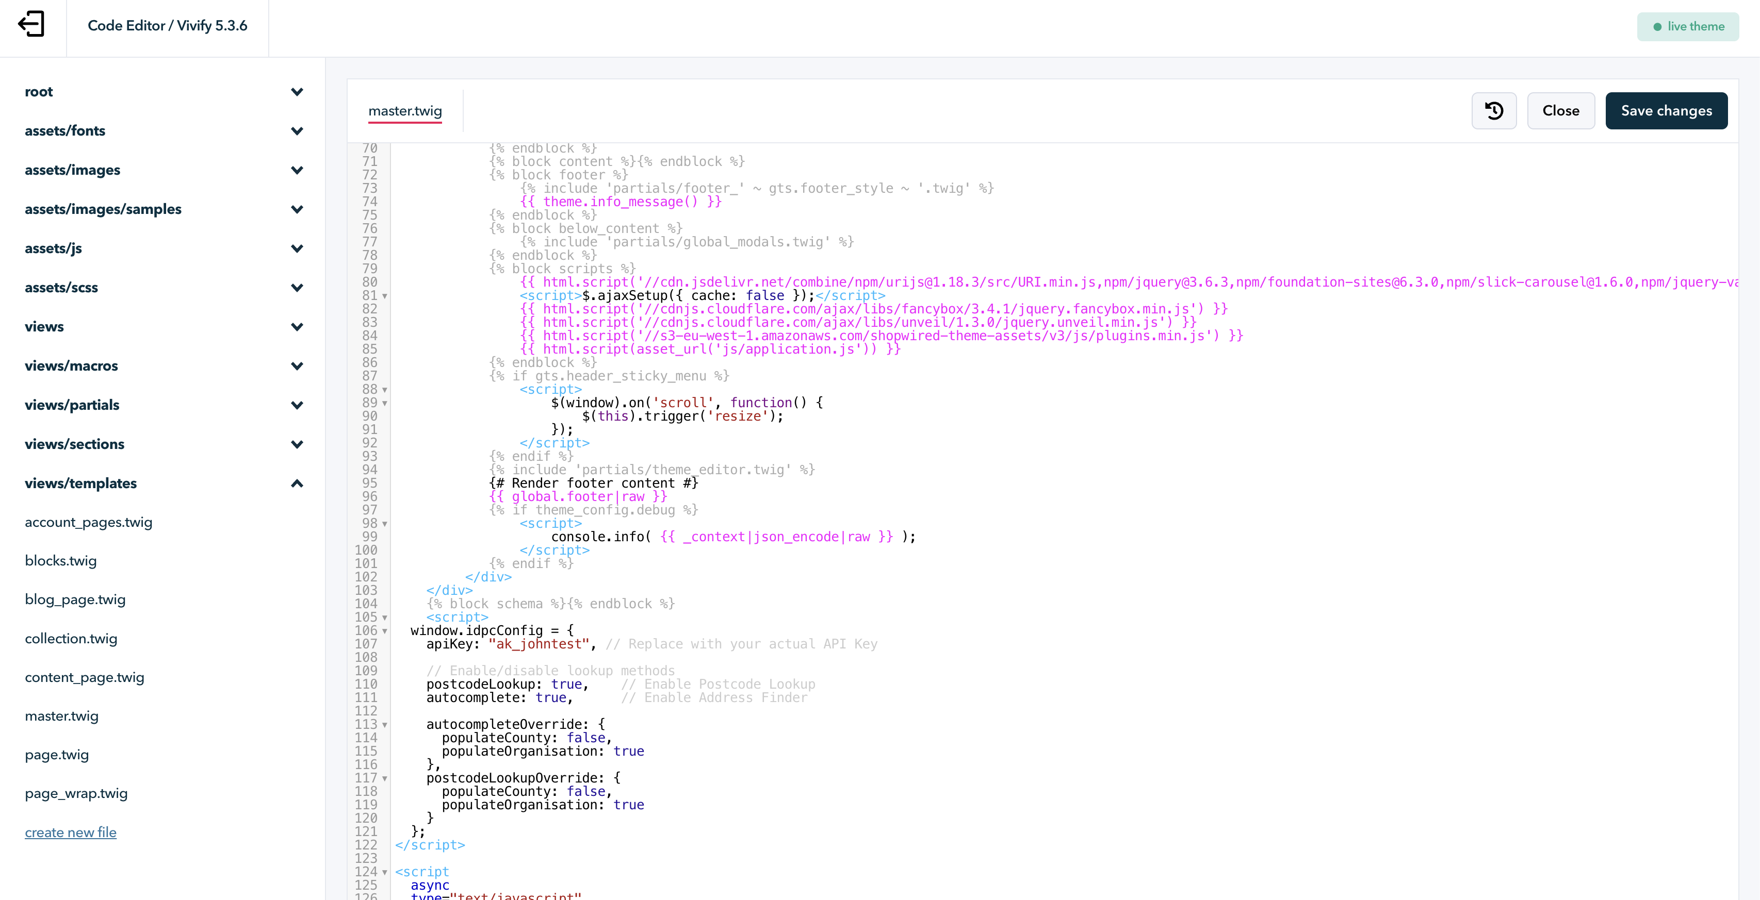This screenshot has width=1760, height=900.
Task: Expand the views/sections folder
Action: coord(297,444)
